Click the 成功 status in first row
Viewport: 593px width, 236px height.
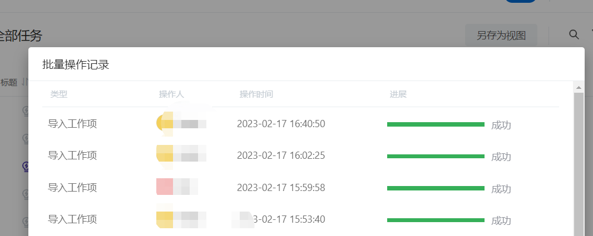[x=501, y=125]
